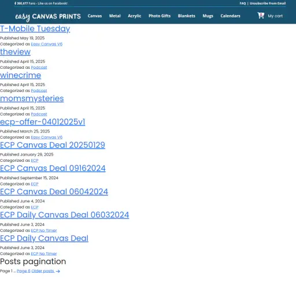
Task: Click the 'Published June 4, 2024' text
Action: coord(23,201)
